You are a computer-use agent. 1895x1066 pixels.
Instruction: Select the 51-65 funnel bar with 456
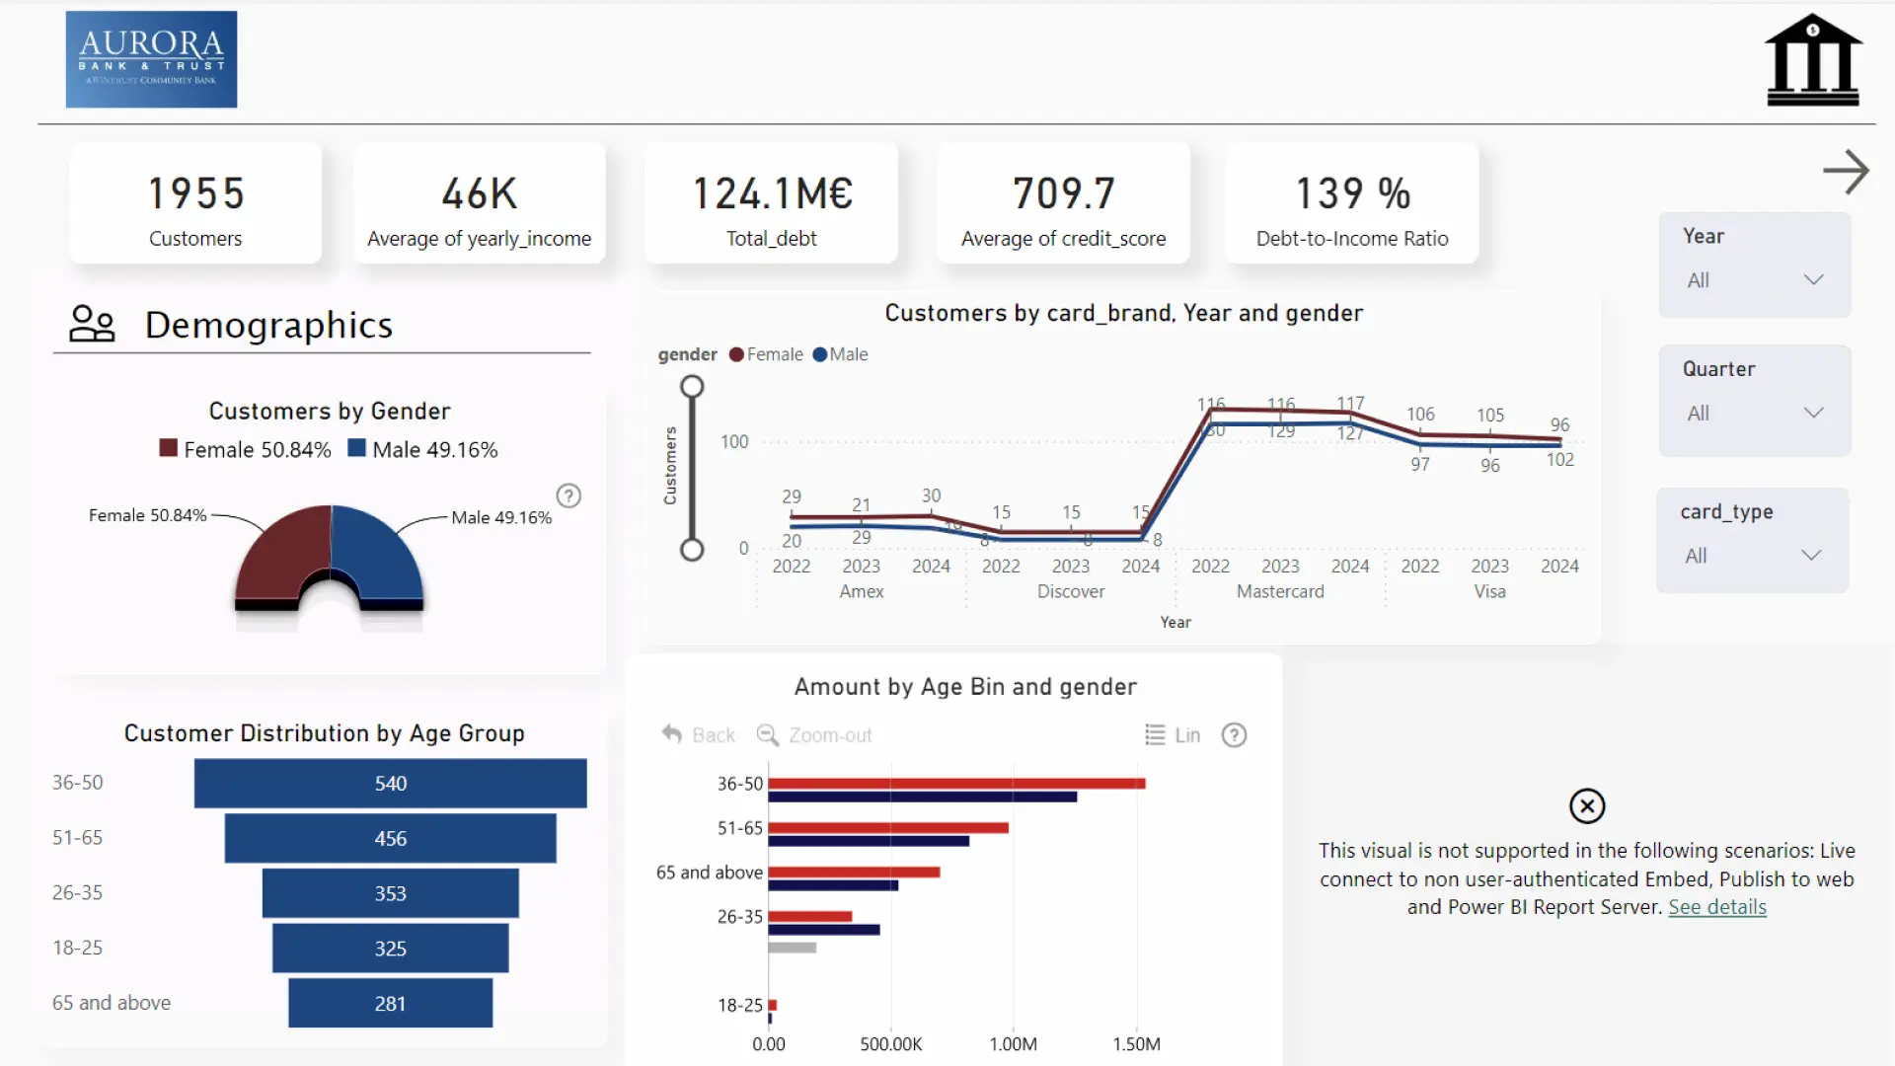coord(391,838)
